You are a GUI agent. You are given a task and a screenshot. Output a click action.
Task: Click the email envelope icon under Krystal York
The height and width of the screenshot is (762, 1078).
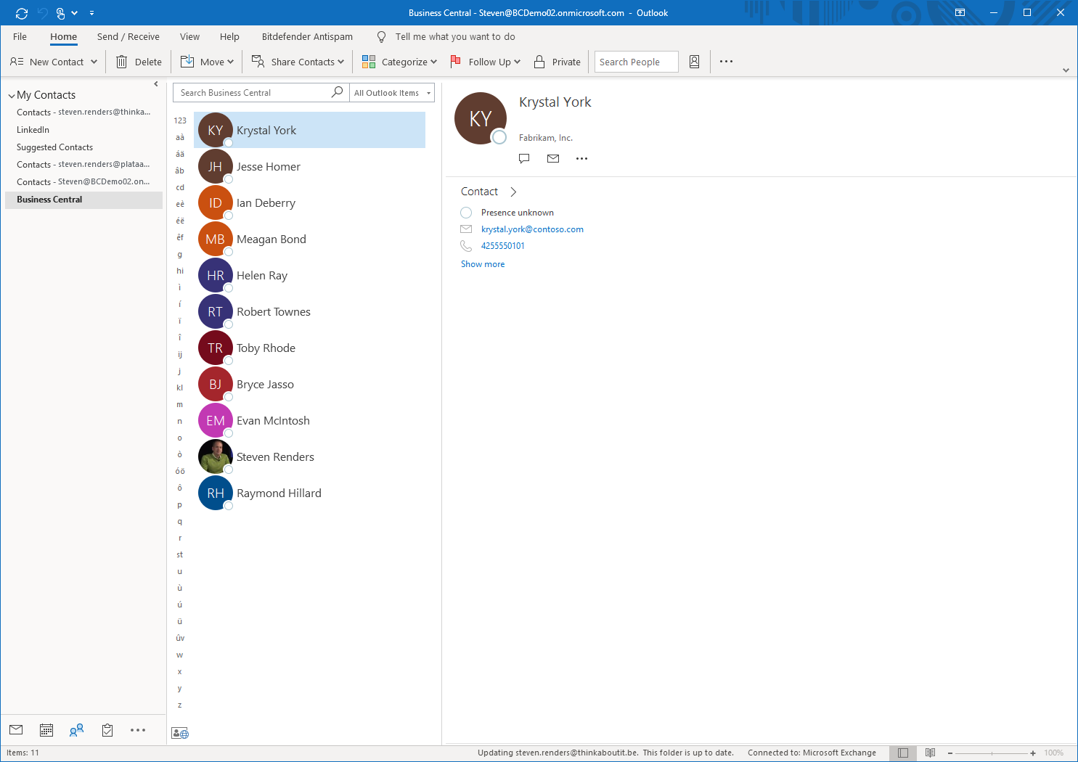[553, 158]
